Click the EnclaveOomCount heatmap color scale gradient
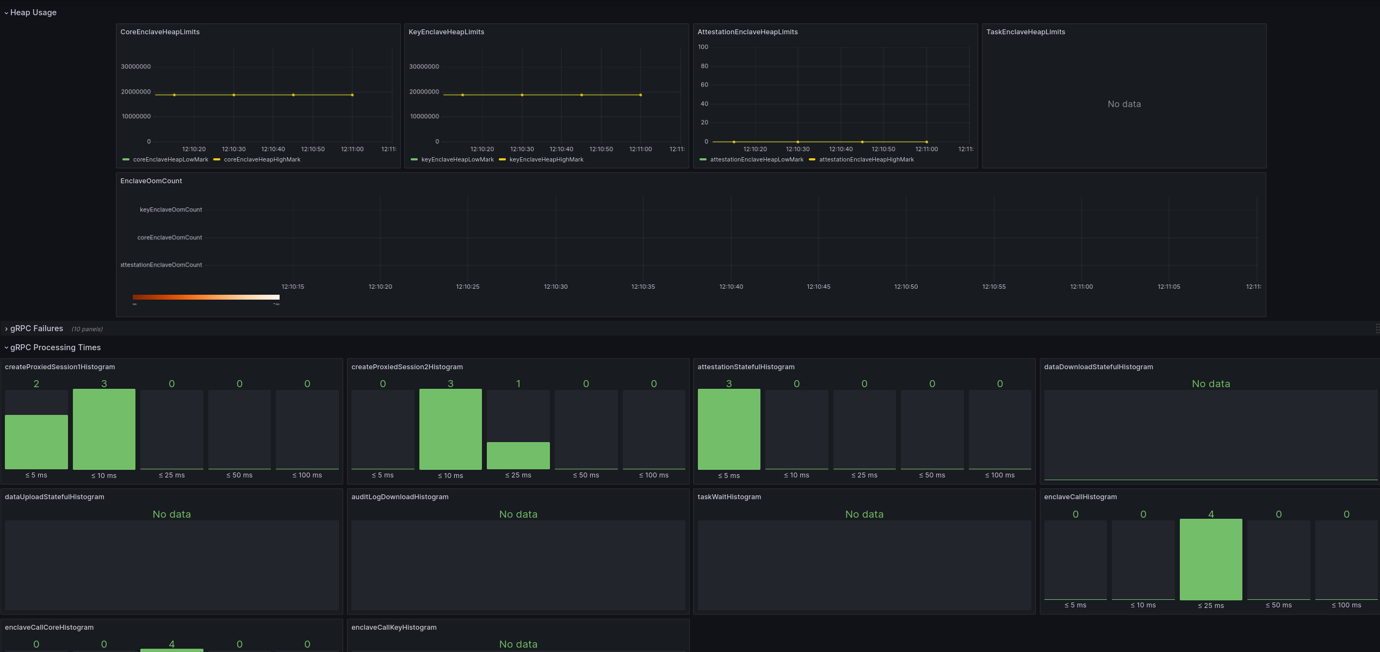1380x652 pixels. (206, 297)
